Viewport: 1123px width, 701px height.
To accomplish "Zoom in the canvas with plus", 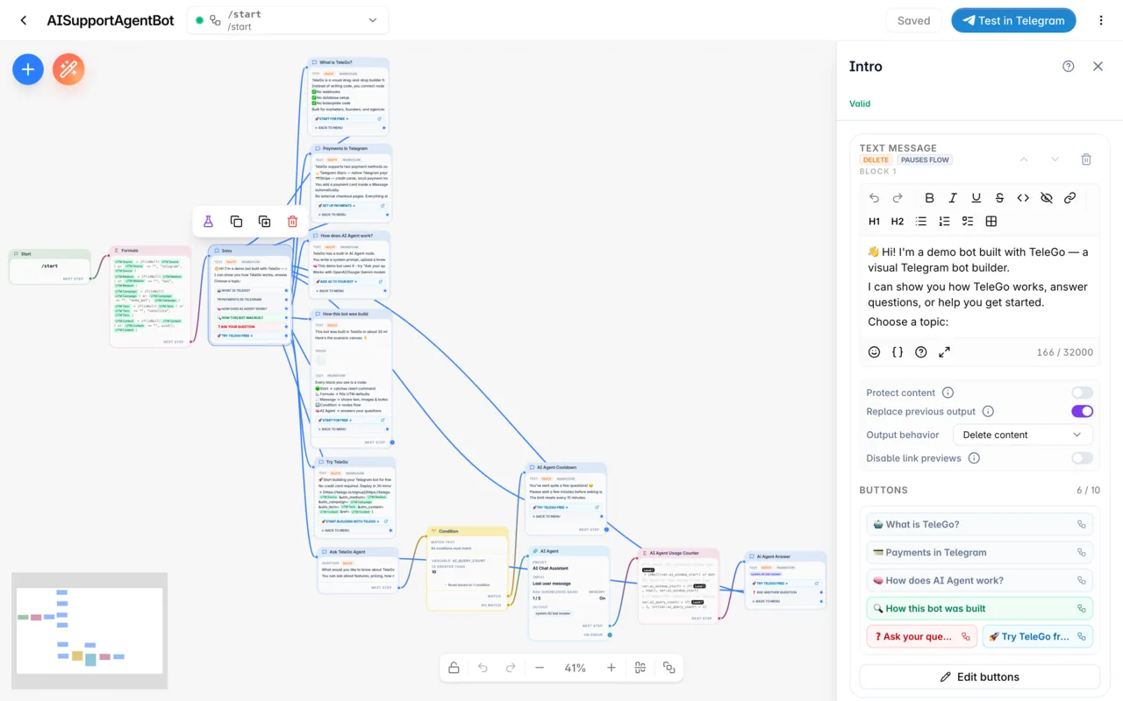I will pos(612,668).
